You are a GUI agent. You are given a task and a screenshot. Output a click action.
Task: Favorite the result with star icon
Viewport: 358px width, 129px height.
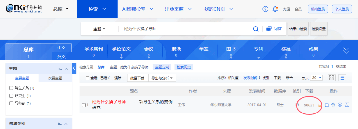(x=333, y=105)
